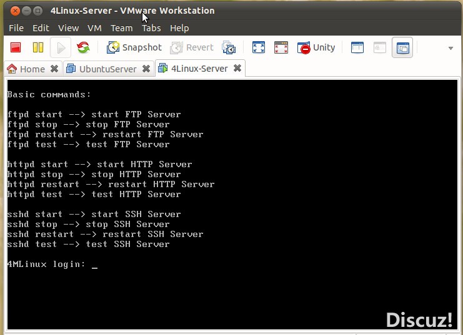
Task: Expand the toolbar overflow arrow
Action: pos(451,48)
